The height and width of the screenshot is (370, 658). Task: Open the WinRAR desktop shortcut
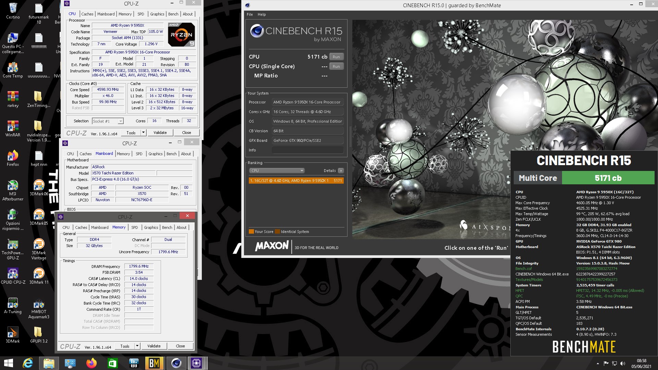point(13,129)
